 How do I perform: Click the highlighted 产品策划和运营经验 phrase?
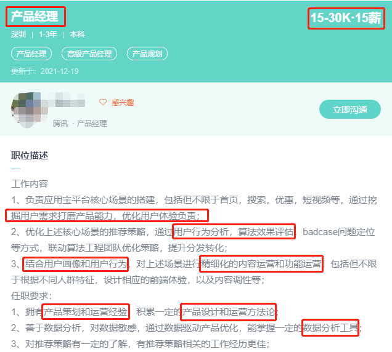click(x=86, y=311)
